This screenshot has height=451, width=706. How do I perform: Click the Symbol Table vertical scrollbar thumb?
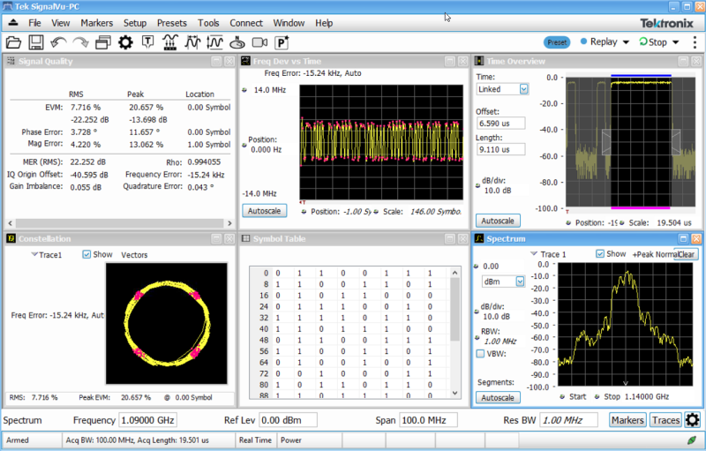[x=454, y=310]
